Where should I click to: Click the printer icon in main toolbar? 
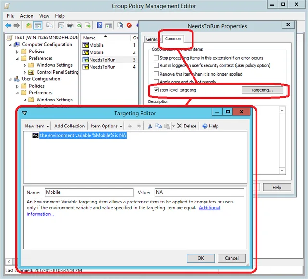pos(70,25)
